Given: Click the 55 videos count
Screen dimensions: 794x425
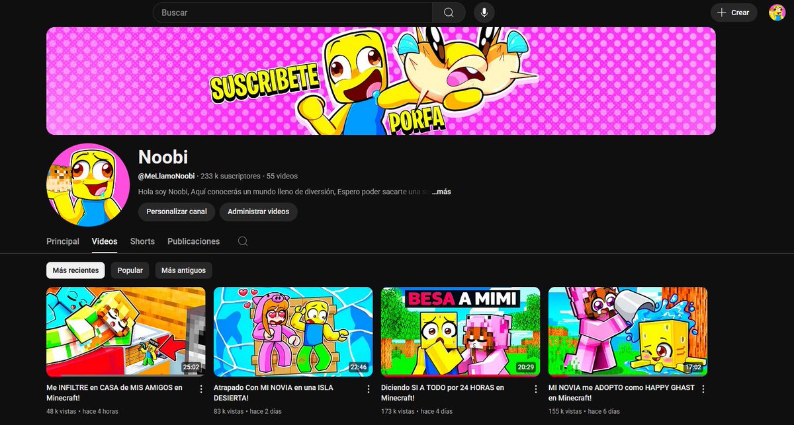Looking at the screenshot, I should 282,176.
